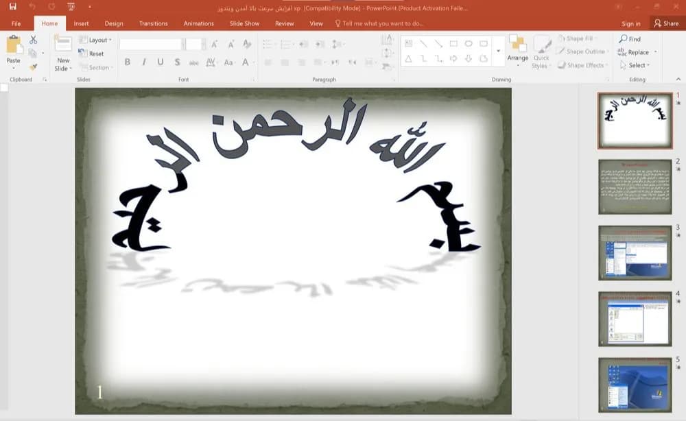Increase list indent level icon
The image size is (686, 421).
[x=320, y=44]
